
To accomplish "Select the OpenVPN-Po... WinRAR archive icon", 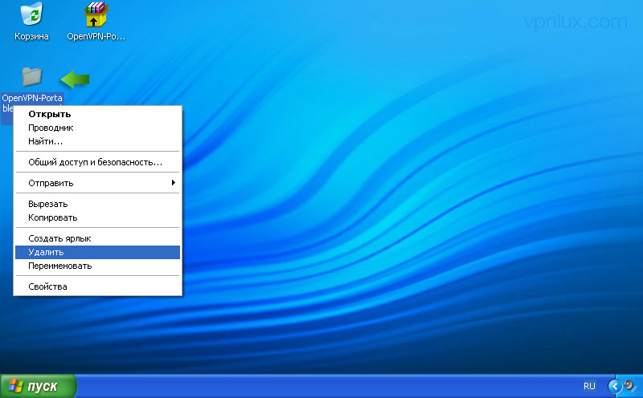I will (96, 15).
